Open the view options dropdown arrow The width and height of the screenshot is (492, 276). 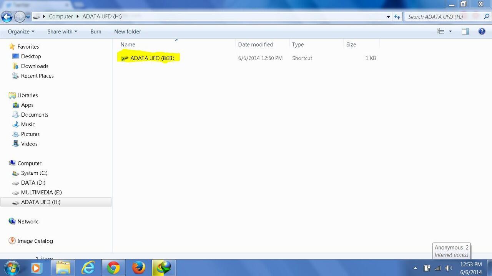(x=450, y=31)
